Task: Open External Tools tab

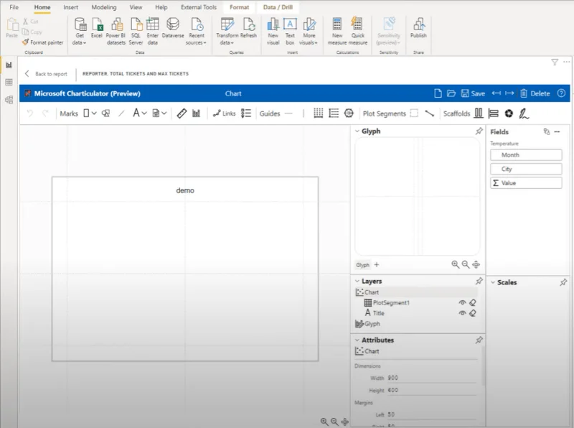Action: tap(199, 7)
